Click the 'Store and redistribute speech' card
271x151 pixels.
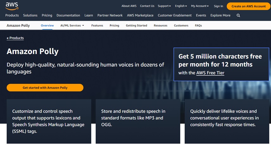[x=138, y=121]
